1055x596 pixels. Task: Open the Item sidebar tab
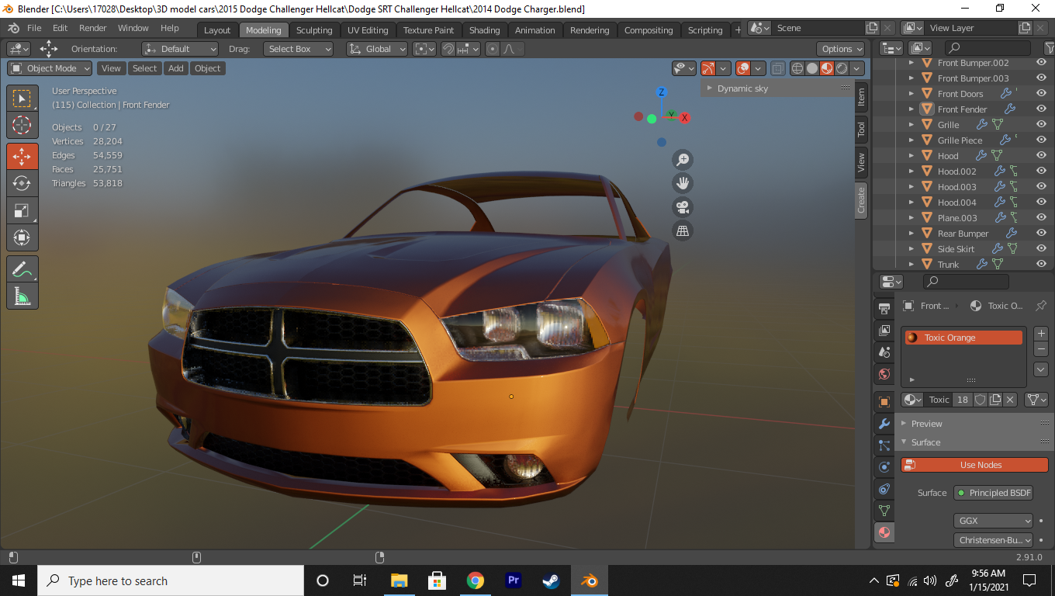click(861, 98)
